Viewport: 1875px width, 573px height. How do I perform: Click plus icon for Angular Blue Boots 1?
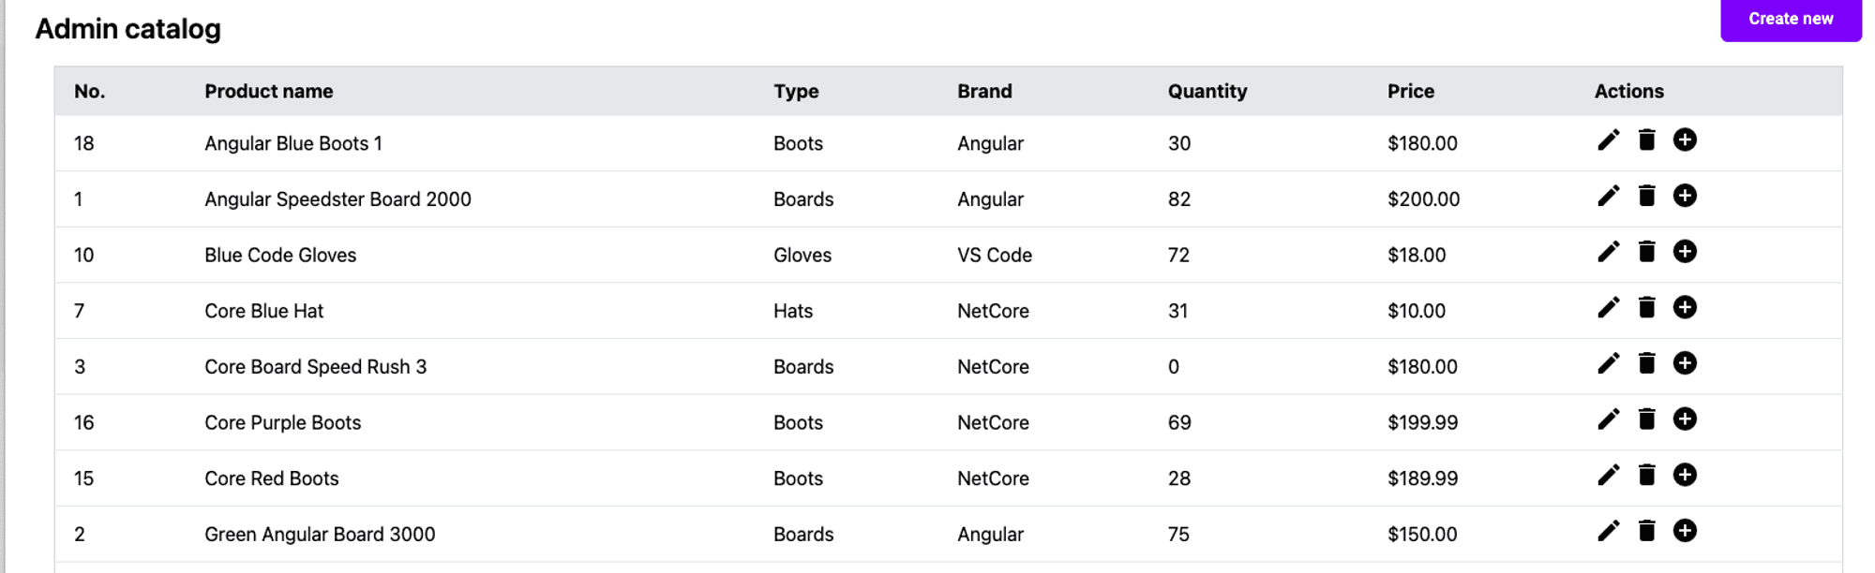(x=1685, y=140)
